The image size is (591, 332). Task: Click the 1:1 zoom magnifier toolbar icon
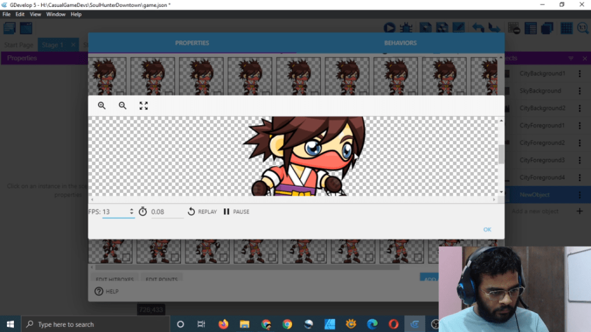click(x=583, y=28)
